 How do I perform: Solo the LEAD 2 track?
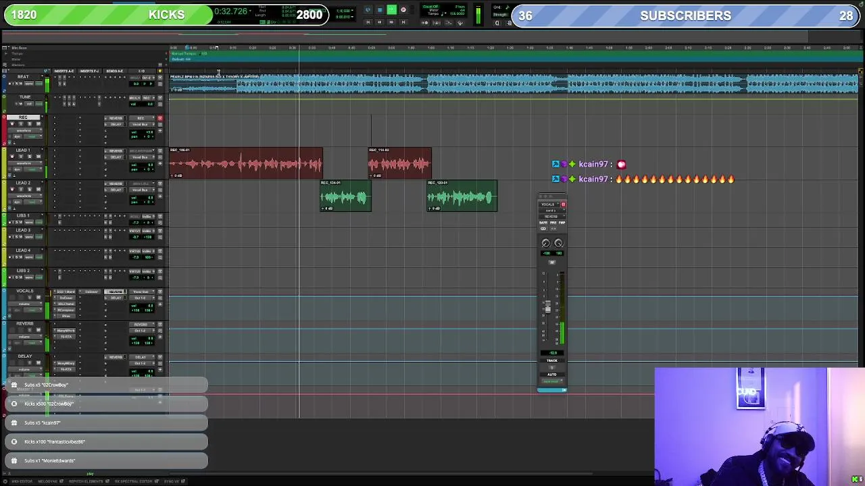30,189
